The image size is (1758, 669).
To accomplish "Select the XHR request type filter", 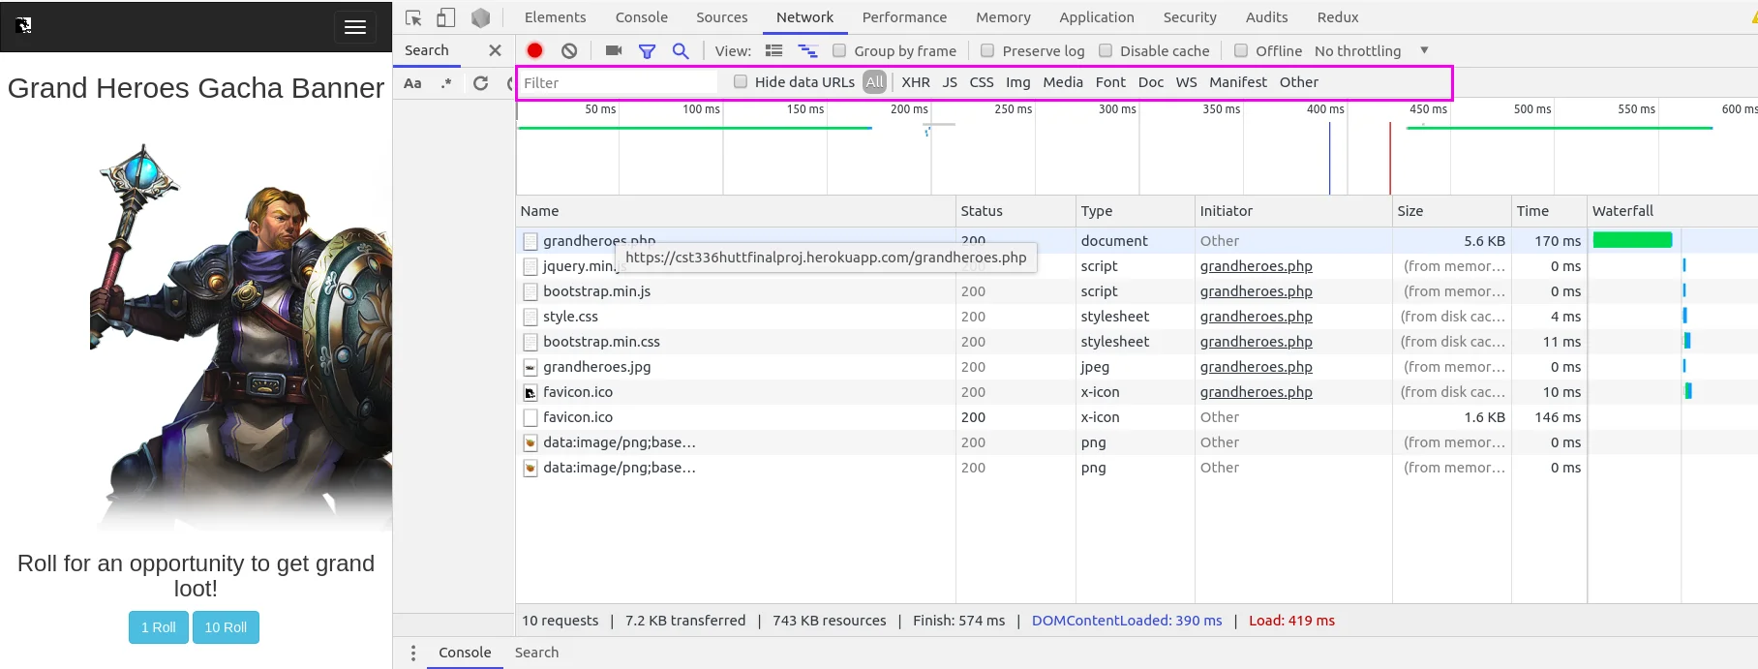I will (x=915, y=82).
